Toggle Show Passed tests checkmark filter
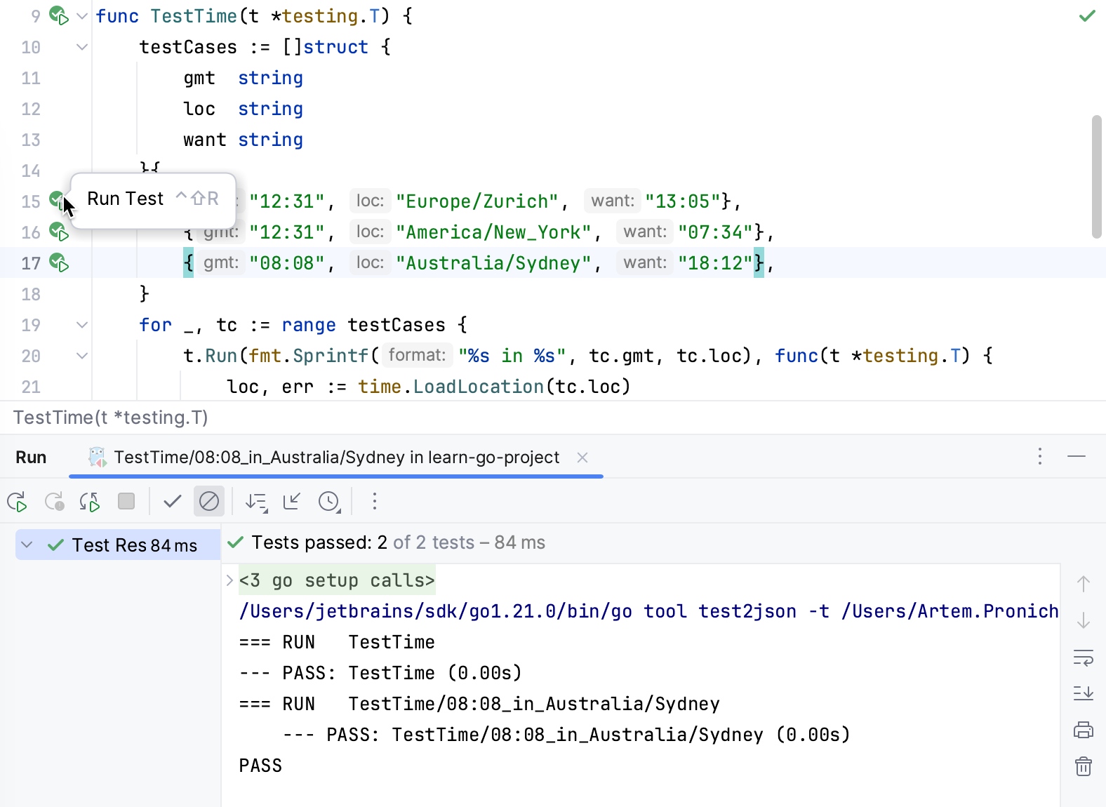Screen dimensions: 1106x807 [172, 501]
